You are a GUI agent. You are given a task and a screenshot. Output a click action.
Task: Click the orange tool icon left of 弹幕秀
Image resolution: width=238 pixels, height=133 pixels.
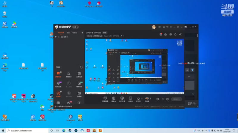click(58, 94)
